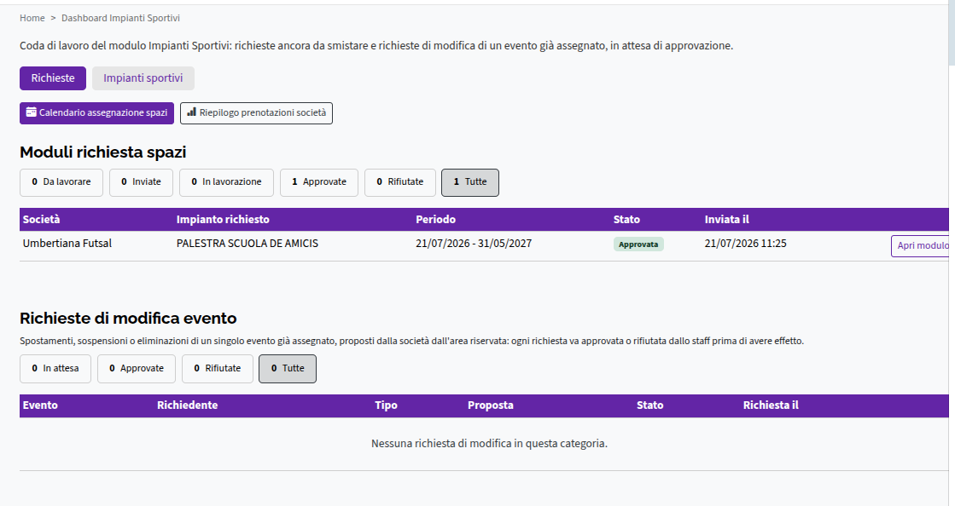The width and height of the screenshot is (955, 506).
Task: Show In attesa event change requests
Action: 55,369
